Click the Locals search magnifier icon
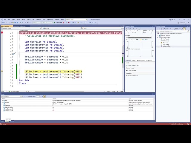The height and width of the screenshot is (143, 191). [x=21, y=96]
